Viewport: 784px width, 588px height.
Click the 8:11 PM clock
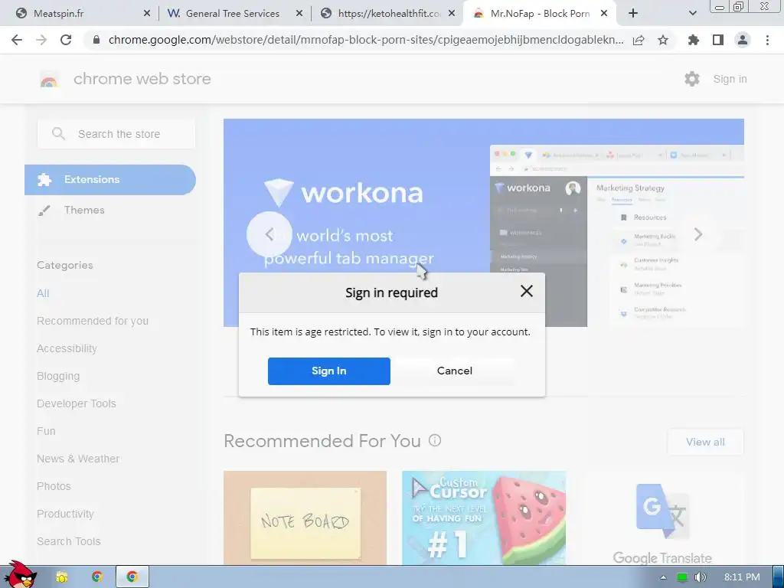[x=742, y=577]
